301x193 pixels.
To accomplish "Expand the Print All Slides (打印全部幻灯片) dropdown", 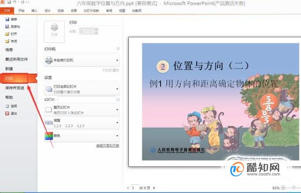I will point(82,89).
